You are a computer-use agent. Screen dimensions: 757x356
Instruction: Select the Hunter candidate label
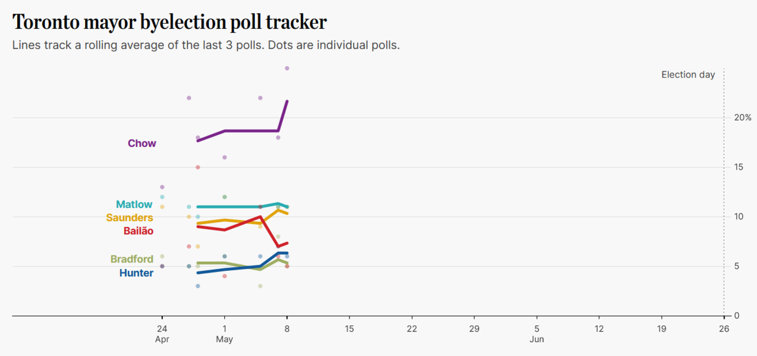(x=136, y=273)
